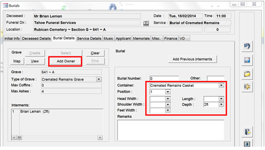Click the Map button
This screenshot has width=265, height=150.
pyautogui.click(x=17, y=61)
